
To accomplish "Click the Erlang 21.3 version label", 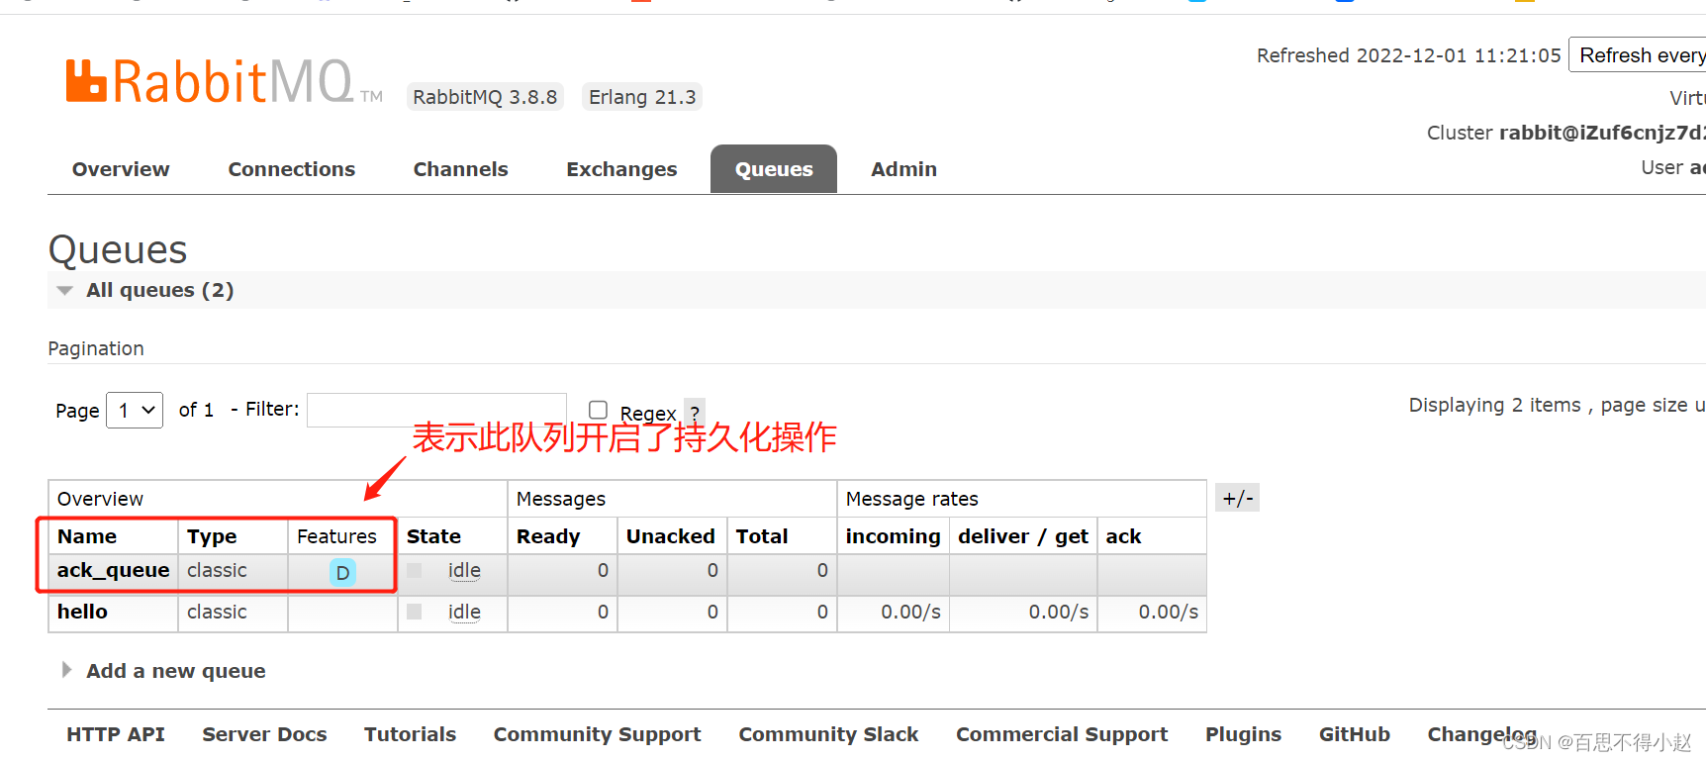I will click(642, 97).
